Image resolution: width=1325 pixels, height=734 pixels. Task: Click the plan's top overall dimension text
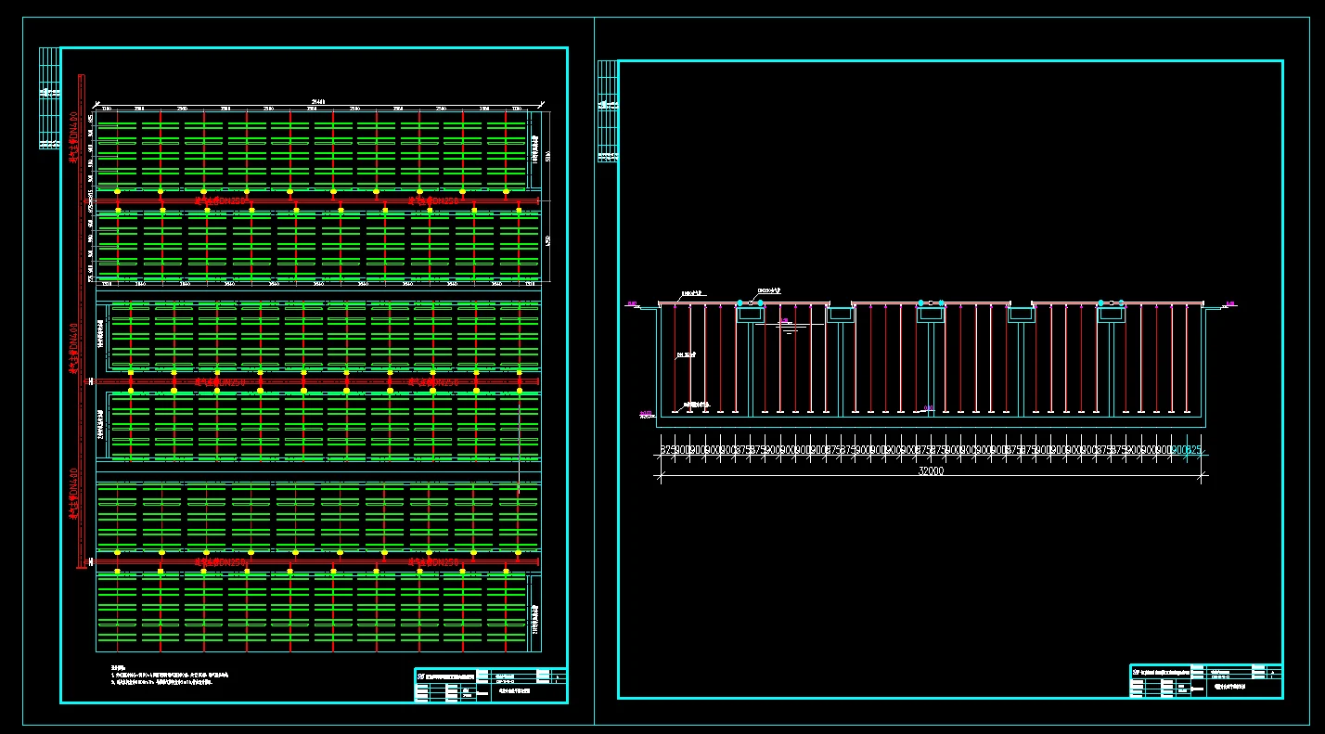318,102
